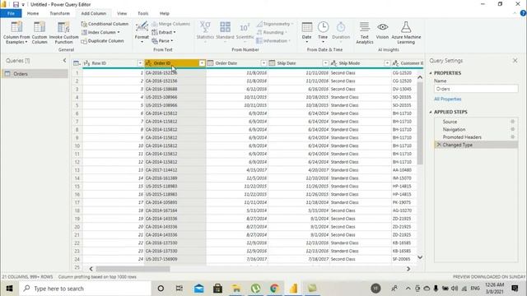Collapse the APPLIED STEPS section
Image resolution: width=527 pixels, height=296 pixels.
point(431,112)
